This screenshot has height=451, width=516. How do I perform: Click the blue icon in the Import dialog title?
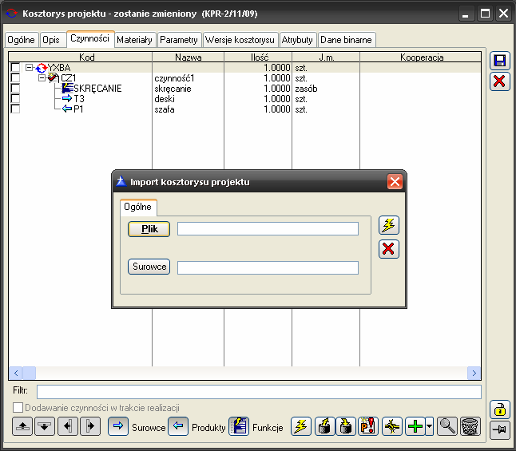coord(121,181)
